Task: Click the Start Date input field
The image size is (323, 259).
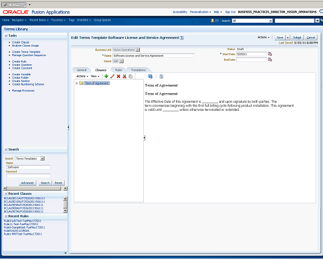Action: [x=251, y=54]
